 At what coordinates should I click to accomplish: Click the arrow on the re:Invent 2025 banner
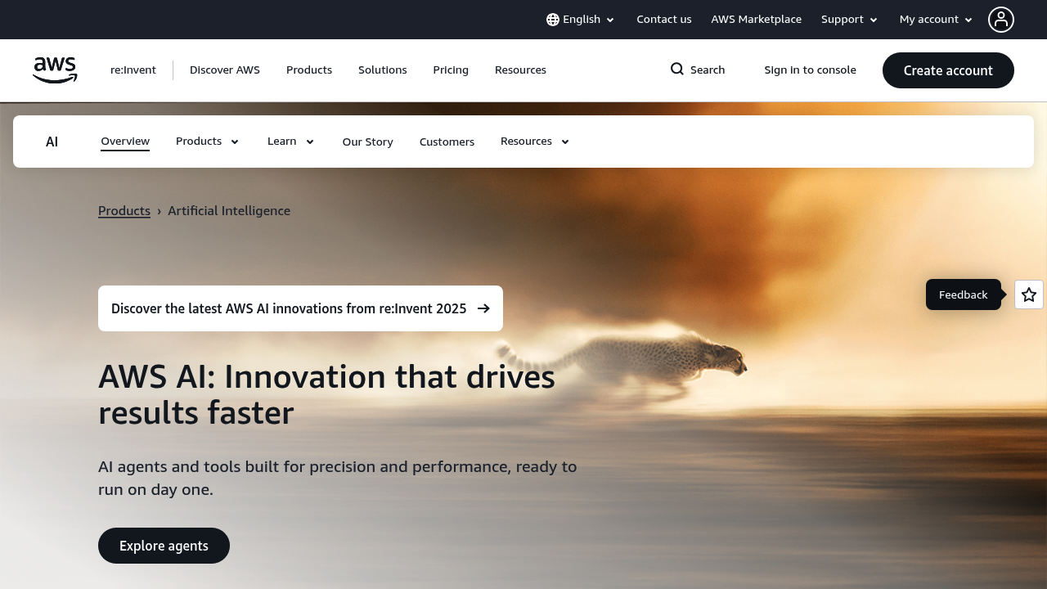(484, 308)
